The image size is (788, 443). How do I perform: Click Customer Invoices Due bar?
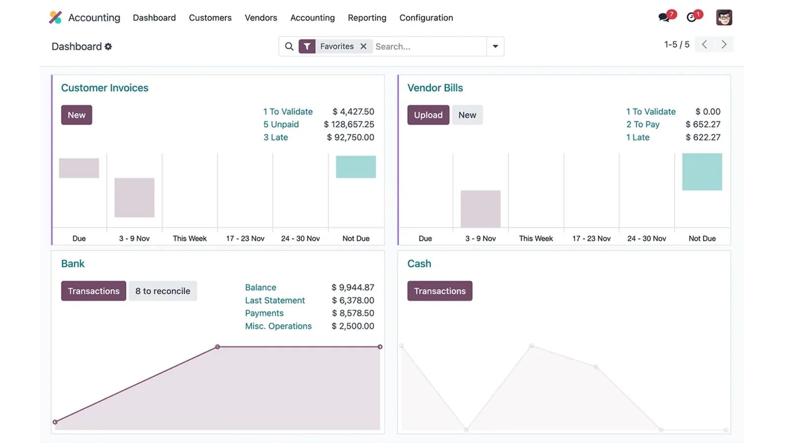[x=79, y=168]
